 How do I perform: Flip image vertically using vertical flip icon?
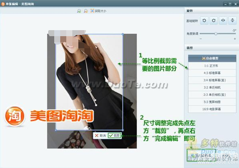(232, 20)
